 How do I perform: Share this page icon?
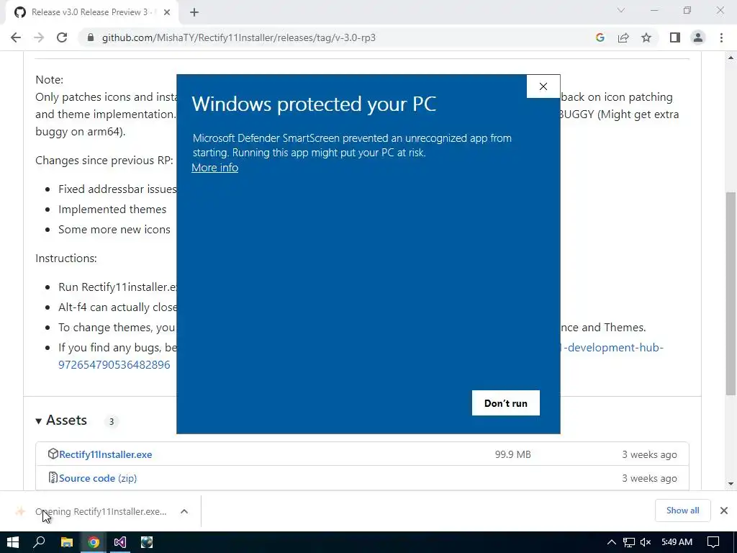click(x=623, y=37)
